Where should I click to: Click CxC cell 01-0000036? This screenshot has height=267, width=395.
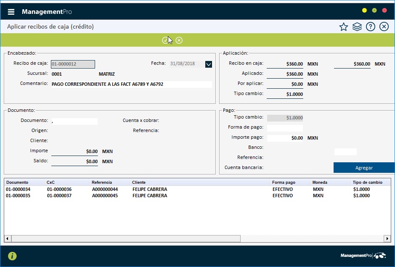59,189
